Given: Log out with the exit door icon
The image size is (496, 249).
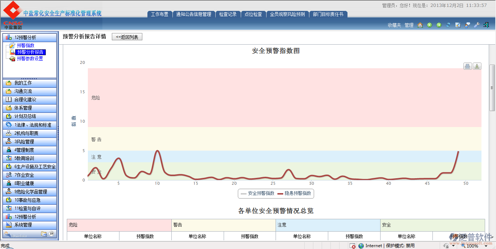Looking at the screenshot, I should (486, 25).
